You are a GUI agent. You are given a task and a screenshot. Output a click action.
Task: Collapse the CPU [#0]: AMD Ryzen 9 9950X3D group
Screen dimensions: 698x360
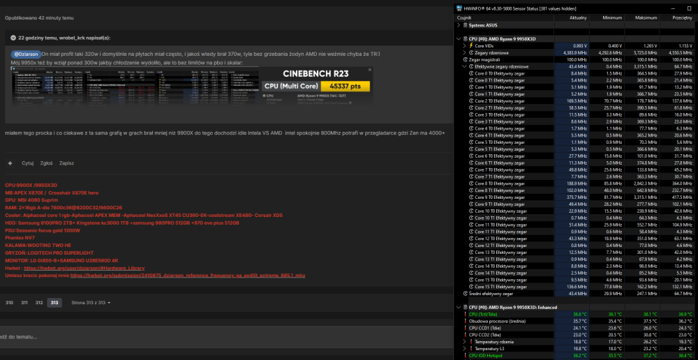(x=459, y=38)
